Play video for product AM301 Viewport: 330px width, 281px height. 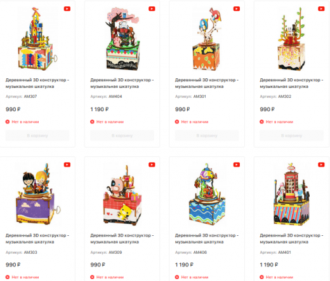pyautogui.click(x=237, y=9)
